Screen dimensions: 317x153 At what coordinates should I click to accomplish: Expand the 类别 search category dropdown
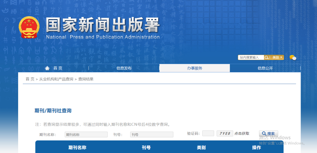[x=277, y=57]
